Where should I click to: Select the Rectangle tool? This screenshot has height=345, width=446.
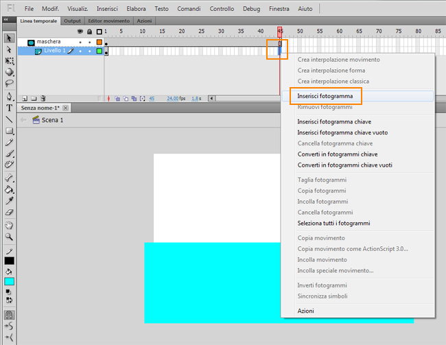click(9, 131)
